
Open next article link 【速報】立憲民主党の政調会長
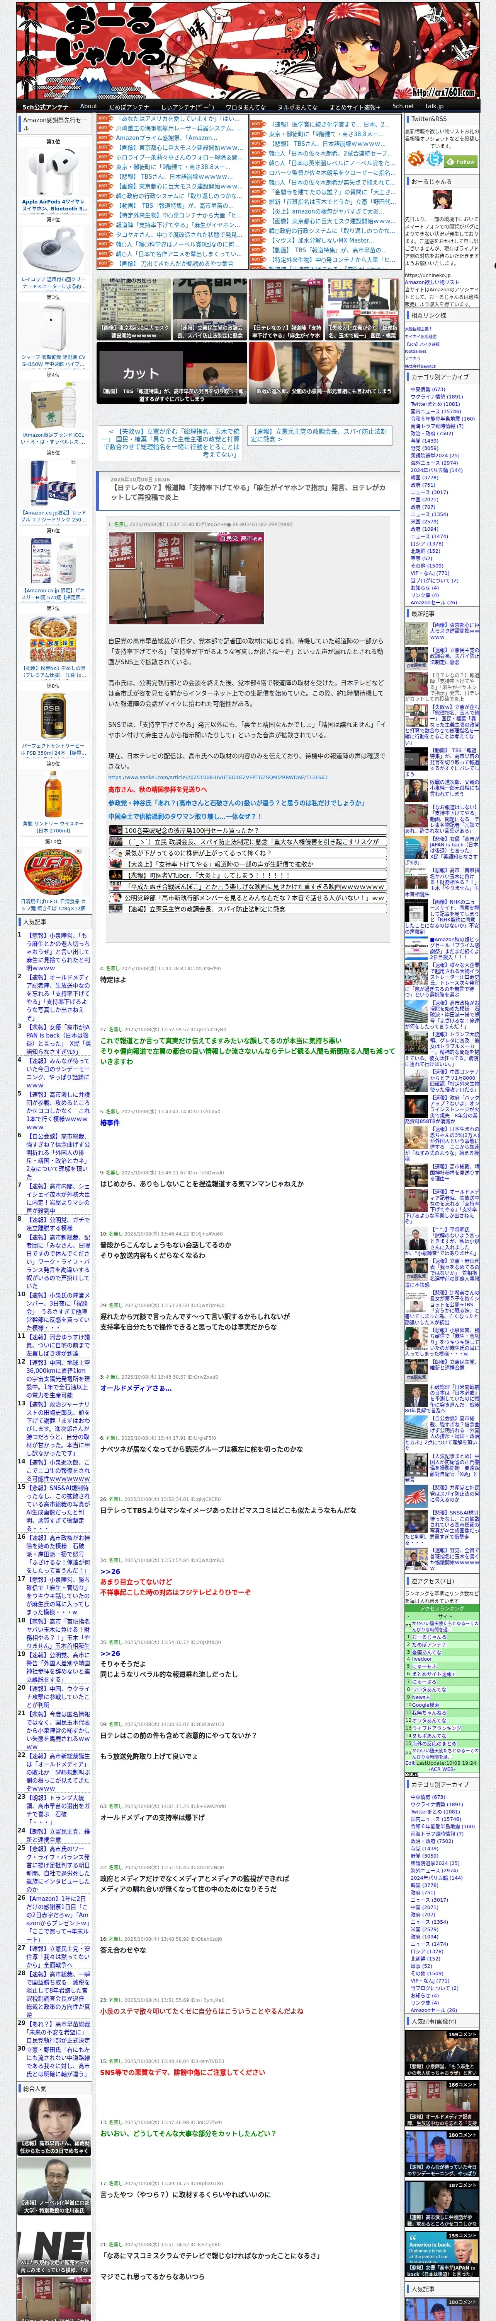319,435
